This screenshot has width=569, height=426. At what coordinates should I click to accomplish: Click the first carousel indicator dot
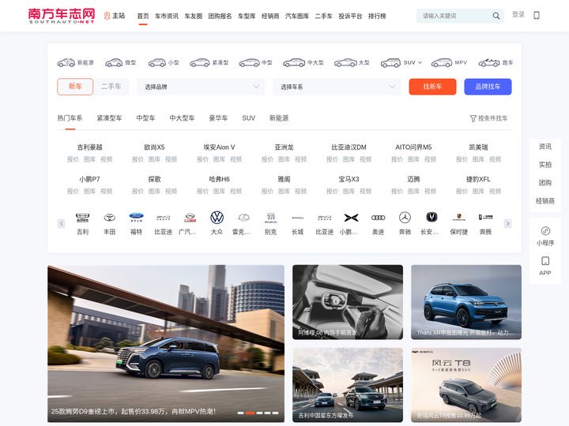click(x=240, y=413)
